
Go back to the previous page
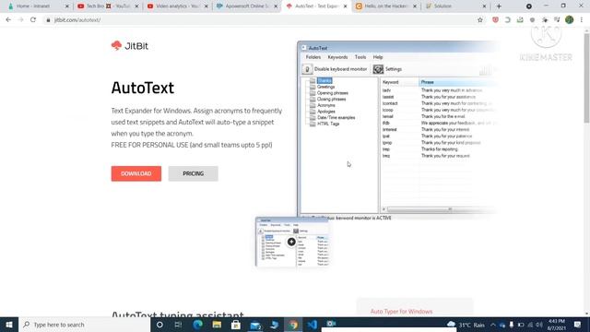tap(8, 20)
